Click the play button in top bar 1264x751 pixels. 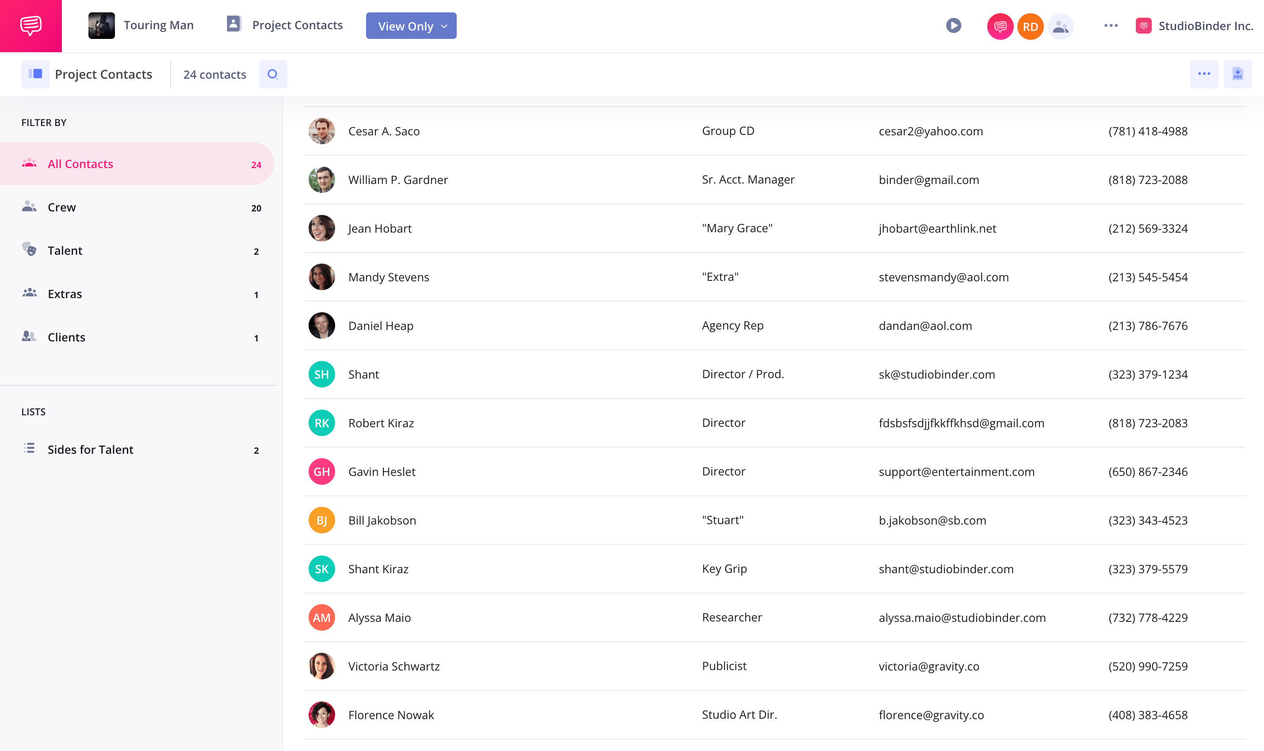953,25
